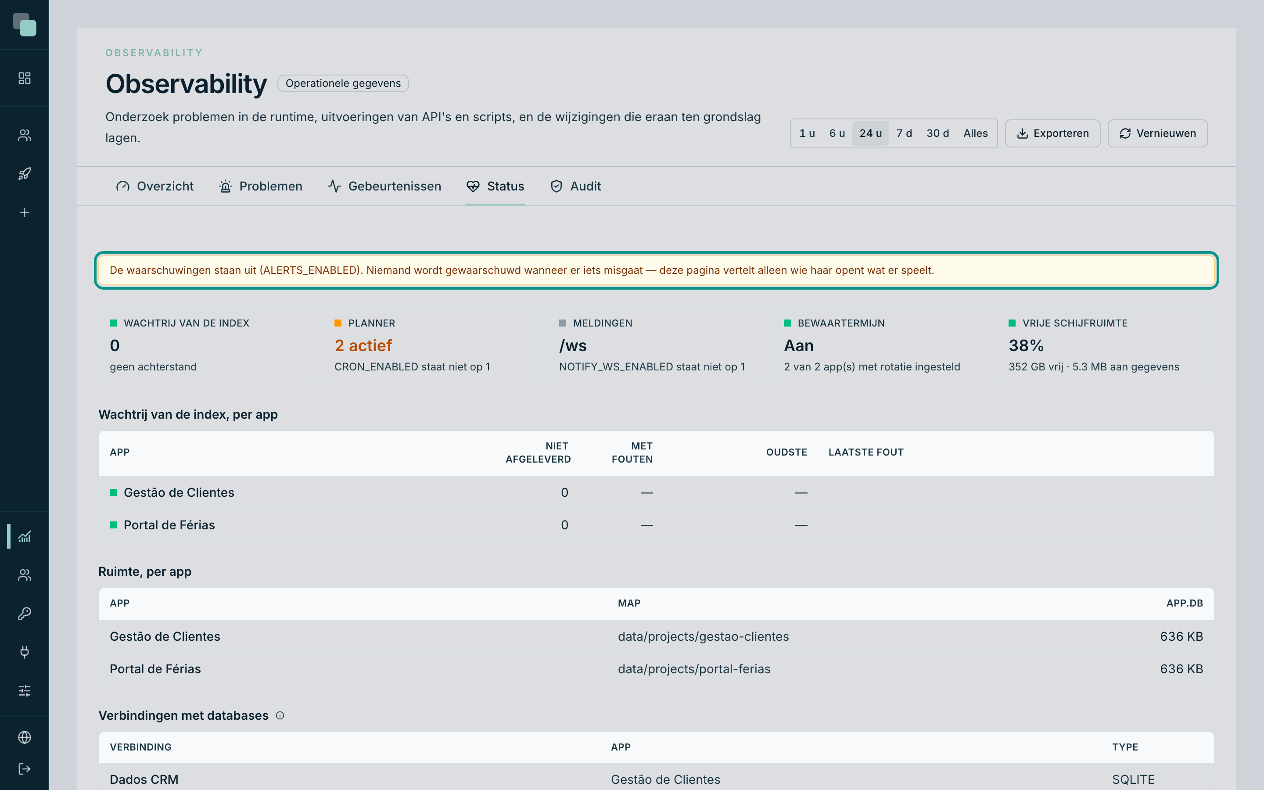Click the TYPE column header in connections table

point(1124,747)
